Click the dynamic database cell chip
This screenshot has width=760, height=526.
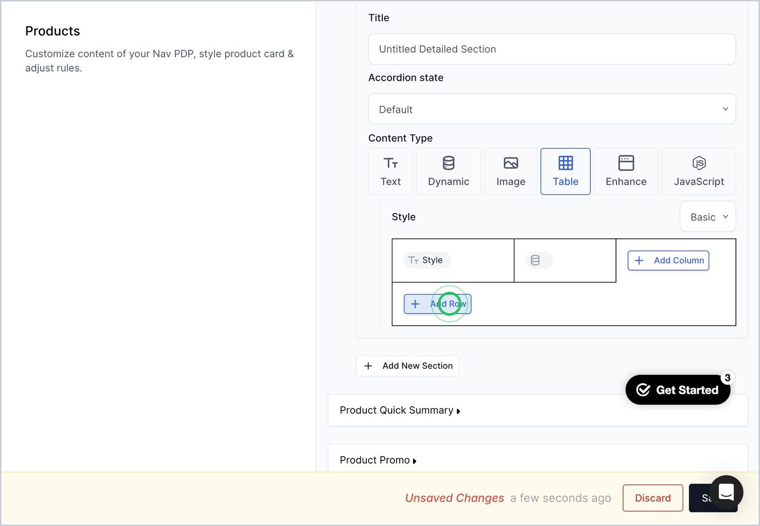pos(539,260)
